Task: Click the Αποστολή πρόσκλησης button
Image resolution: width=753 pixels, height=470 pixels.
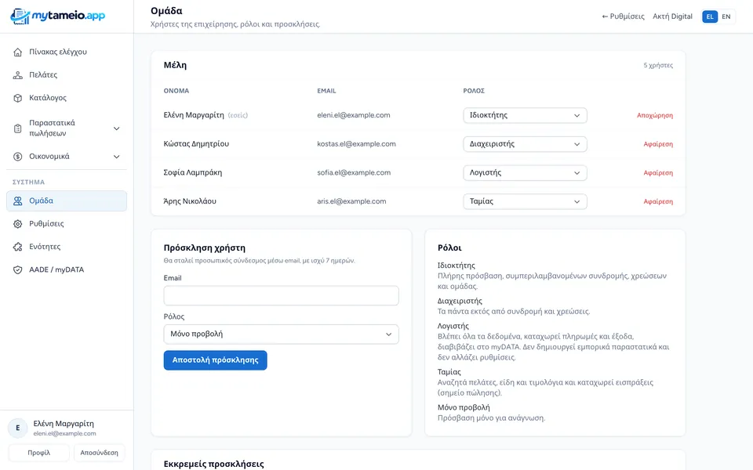Action: pyautogui.click(x=215, y=360)
